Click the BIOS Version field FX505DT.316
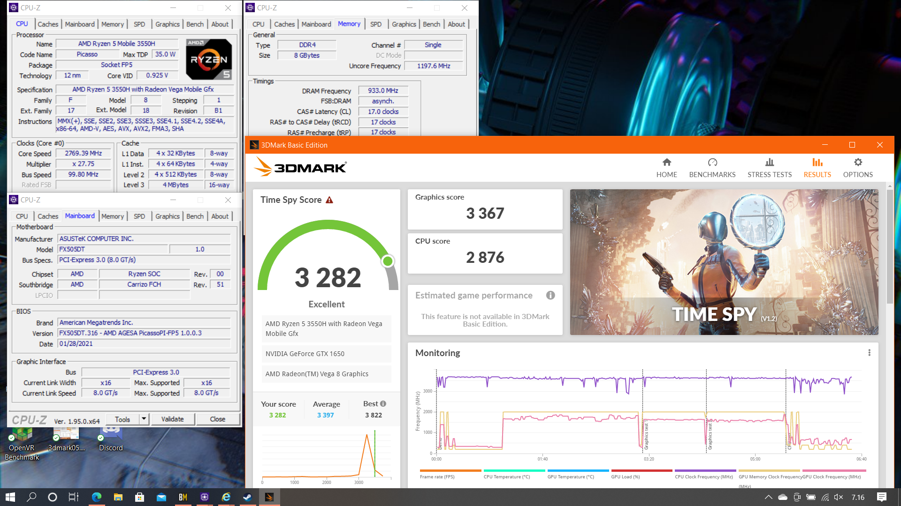The height and width of the screenshot is (506, 901). click(144, 333)
